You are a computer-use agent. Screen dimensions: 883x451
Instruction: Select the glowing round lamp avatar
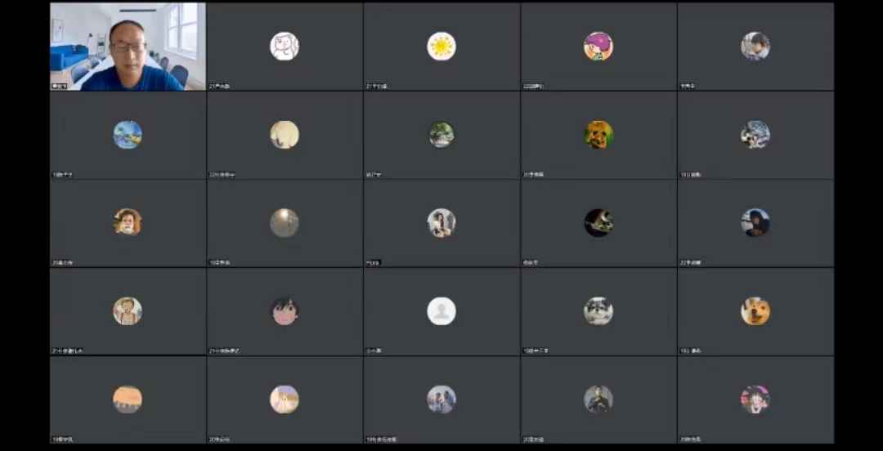tap(285, 222)
